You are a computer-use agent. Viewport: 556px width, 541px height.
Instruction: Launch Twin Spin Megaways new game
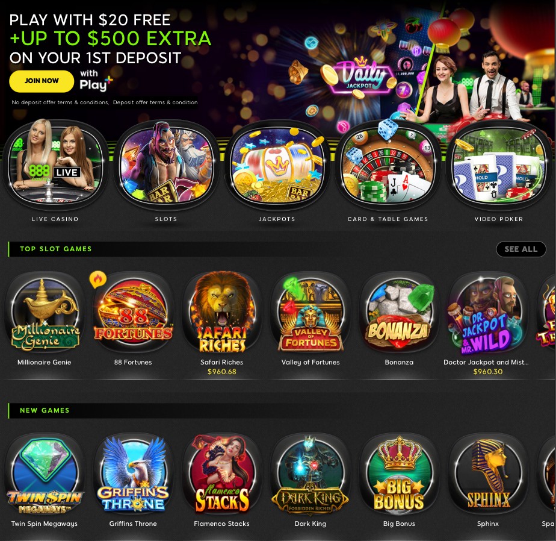tap(45, 474)
